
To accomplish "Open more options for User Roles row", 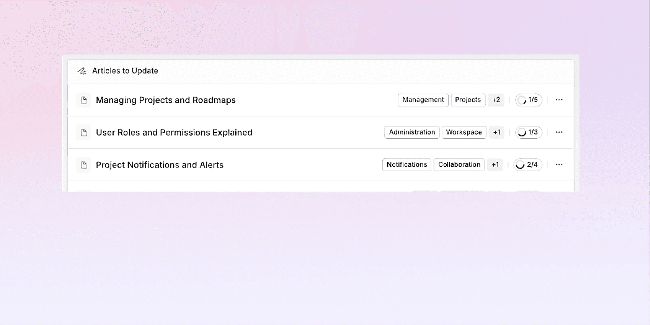I will [559, 132].
